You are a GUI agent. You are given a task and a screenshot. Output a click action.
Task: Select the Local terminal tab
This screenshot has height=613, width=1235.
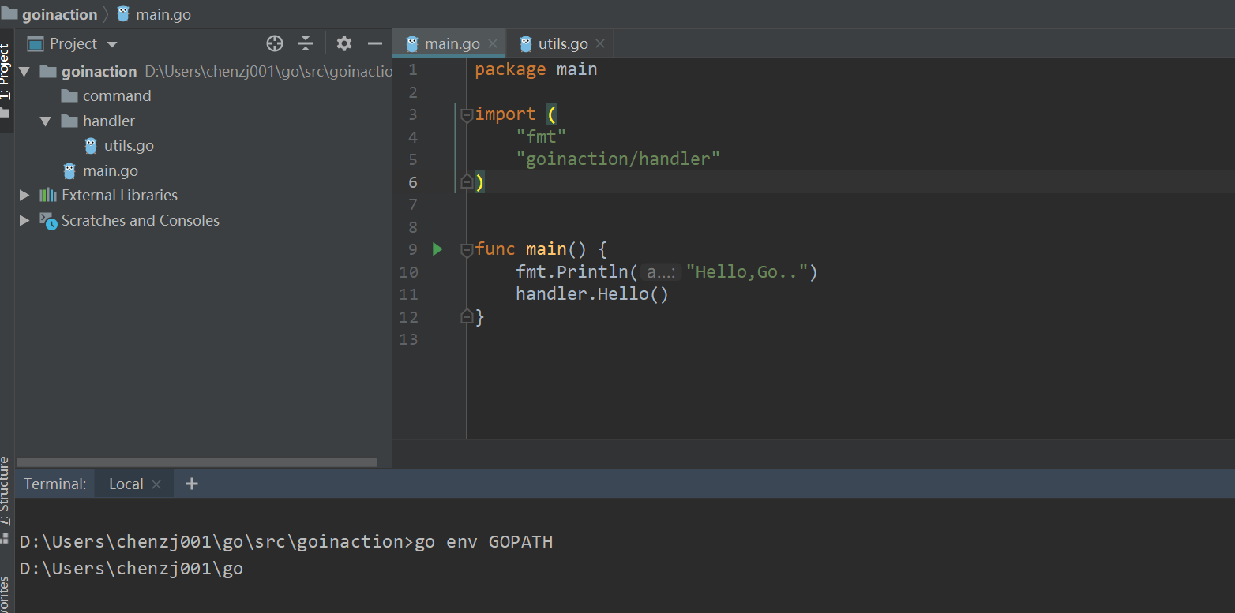[x=126, y=484]
